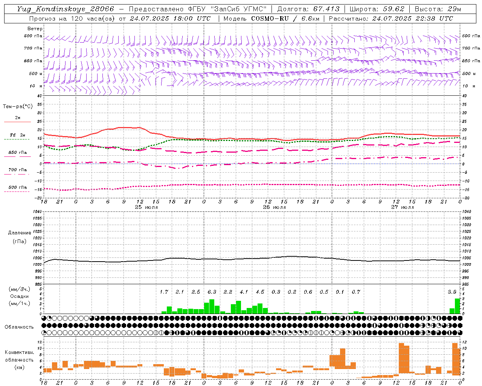Screen dimensions: 482x386
Task: Click the tallest green precipitation bar under 6.3
Action: [x=212, y=306]
